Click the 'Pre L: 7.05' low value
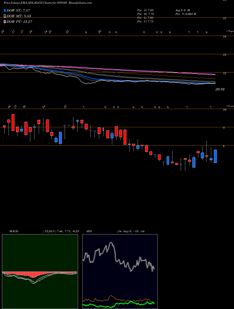 (x=146, y=18)
